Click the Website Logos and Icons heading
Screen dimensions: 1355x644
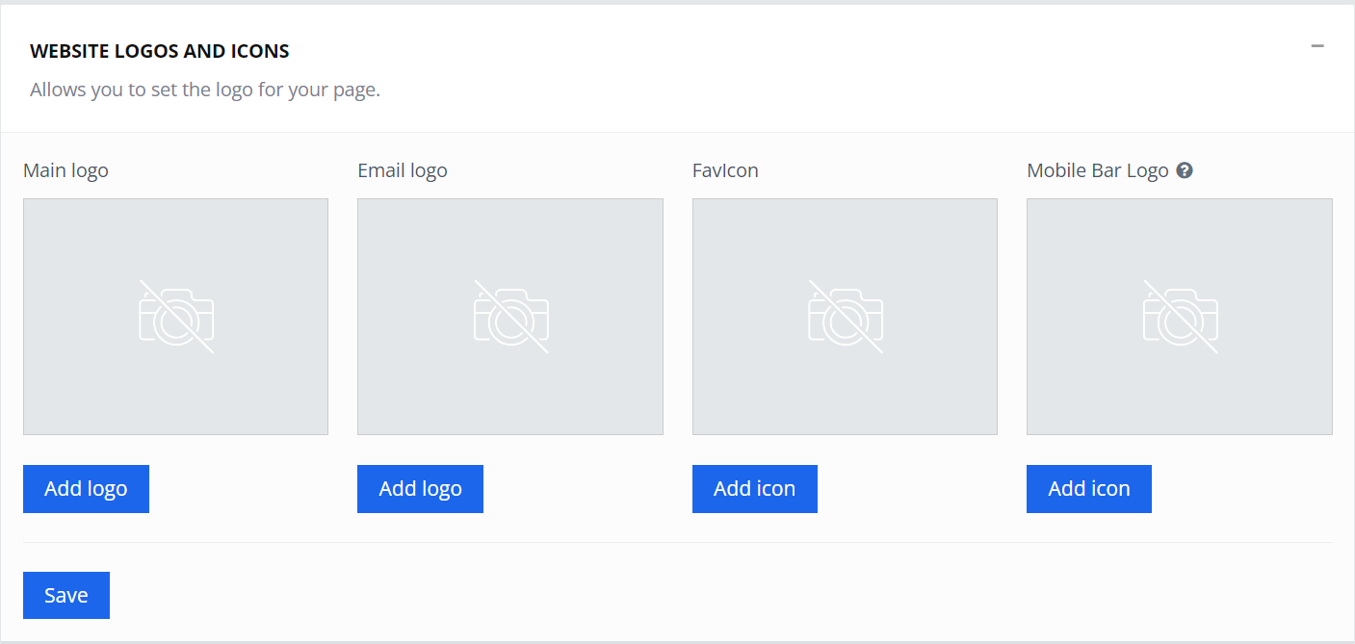(160, 51)
